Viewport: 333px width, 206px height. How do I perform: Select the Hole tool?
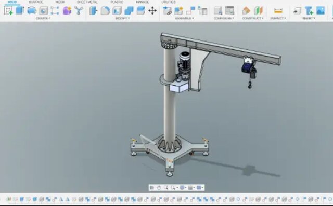click(44, 10)
